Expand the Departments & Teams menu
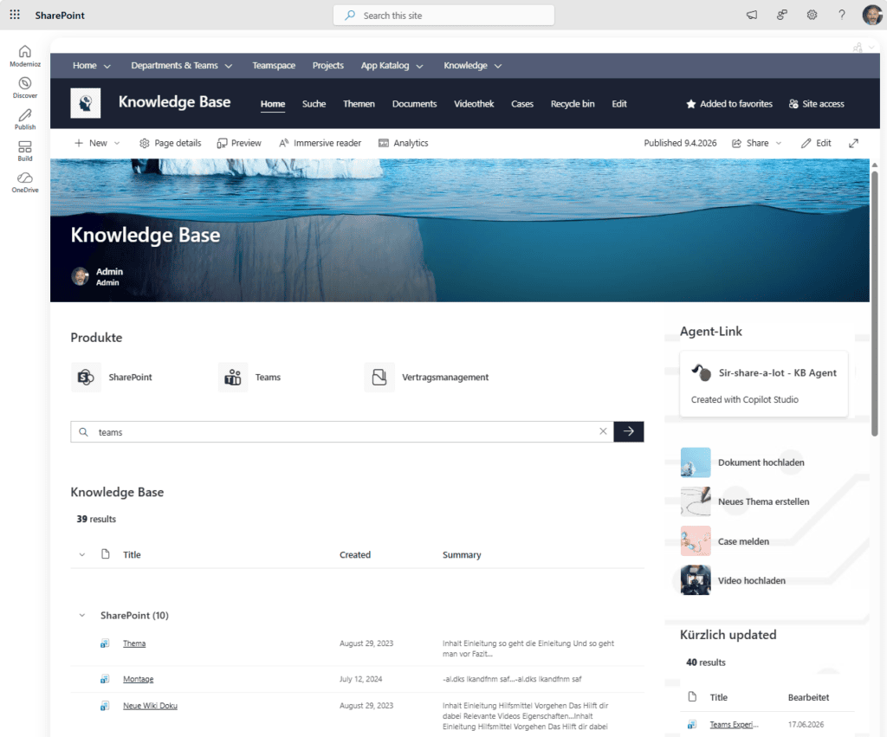The height and width of the screenshot is (737, 887). click(x=182, y=66)
